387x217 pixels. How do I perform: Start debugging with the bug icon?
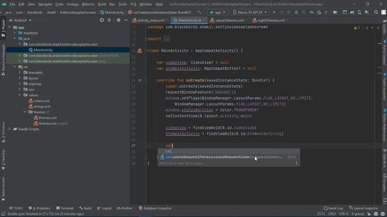(x=296, y=12)
